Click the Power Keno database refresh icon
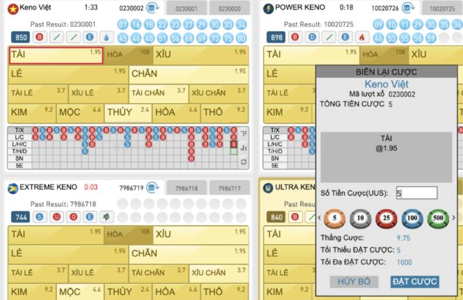 [x=407, y=8]
